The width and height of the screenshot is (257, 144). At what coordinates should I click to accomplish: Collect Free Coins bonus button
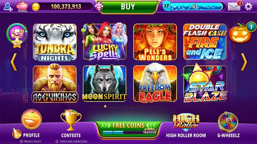(128, 129)
